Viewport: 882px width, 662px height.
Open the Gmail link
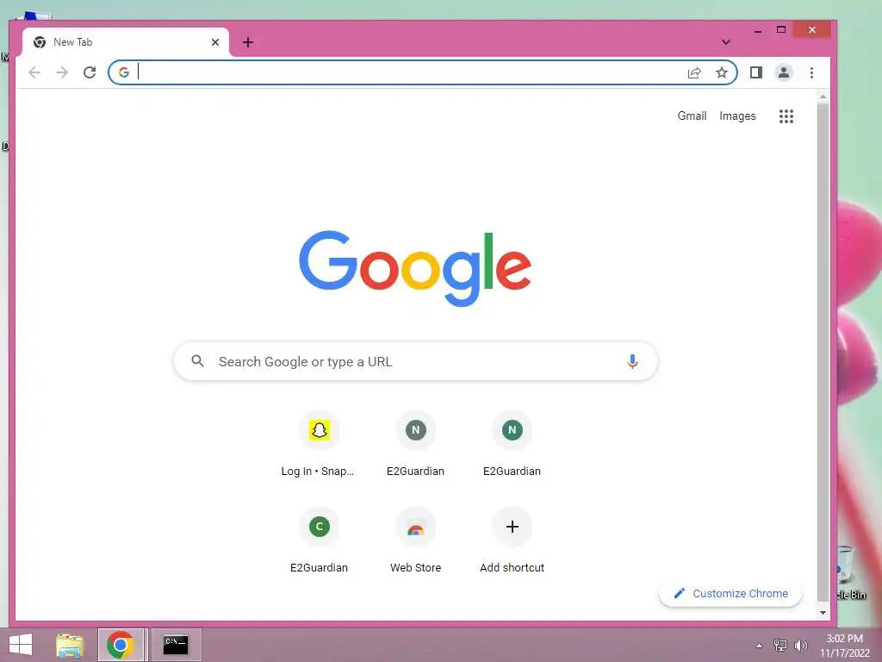(692, 116)
